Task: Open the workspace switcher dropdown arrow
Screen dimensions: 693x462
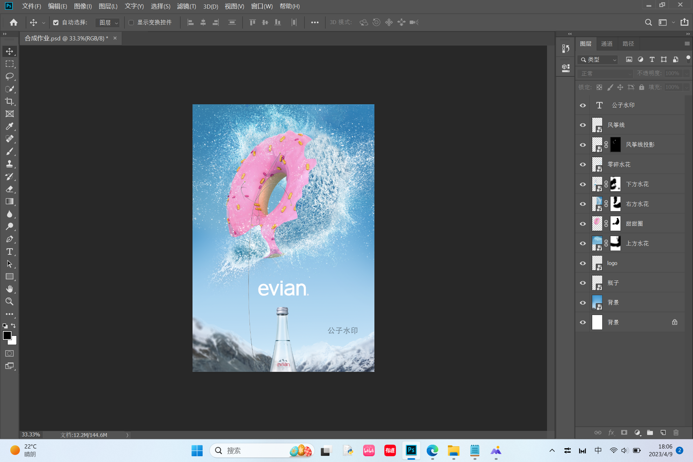Action: click(673, 22)
